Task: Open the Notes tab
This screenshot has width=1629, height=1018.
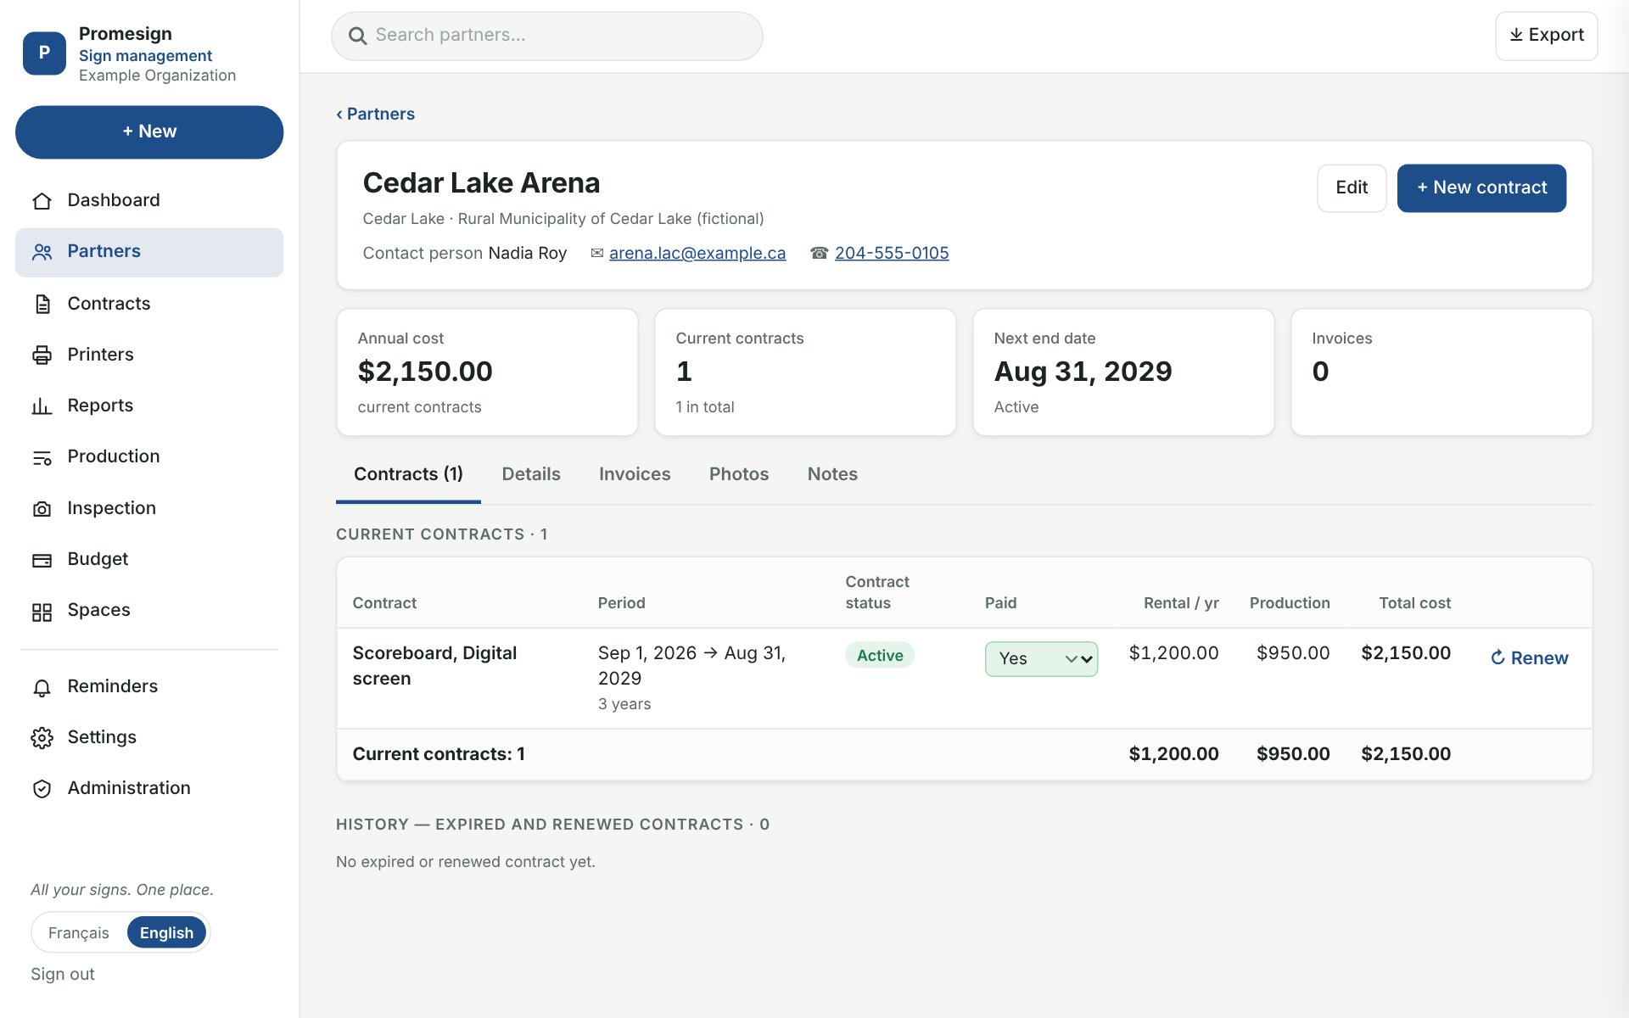Action: click(832, 474)
